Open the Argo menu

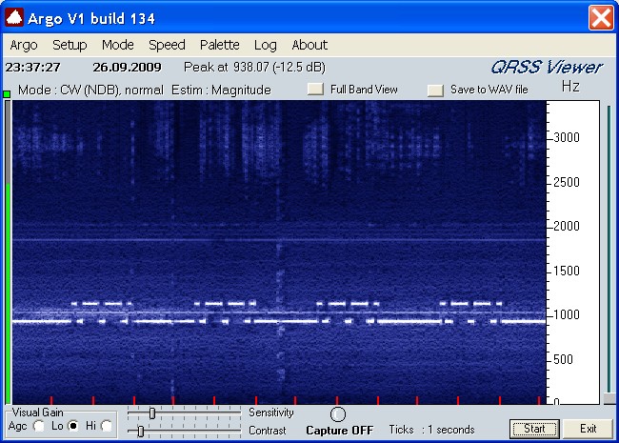[24, 45]
